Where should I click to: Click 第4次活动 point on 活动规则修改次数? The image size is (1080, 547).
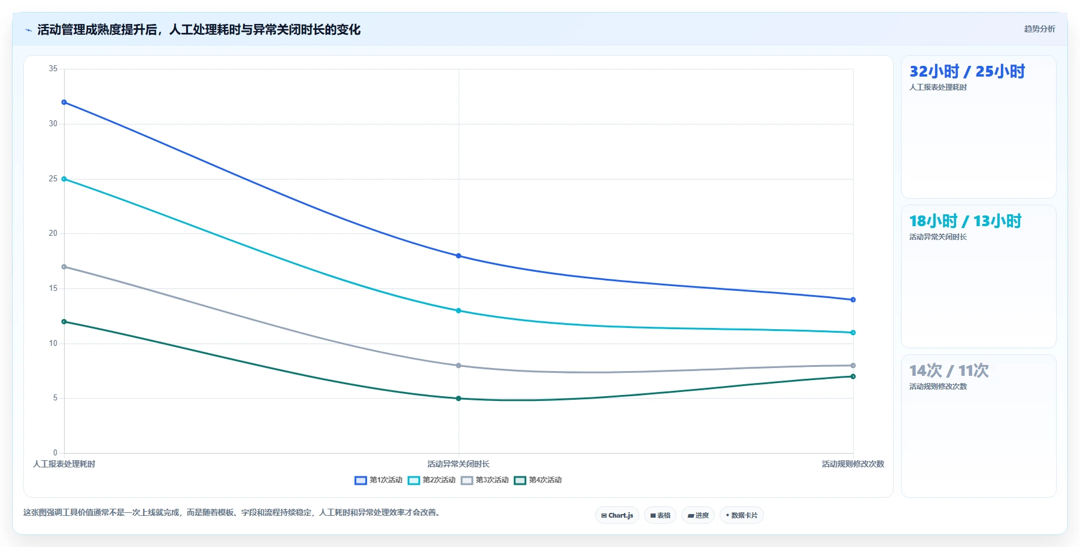(x=853, y=376)
